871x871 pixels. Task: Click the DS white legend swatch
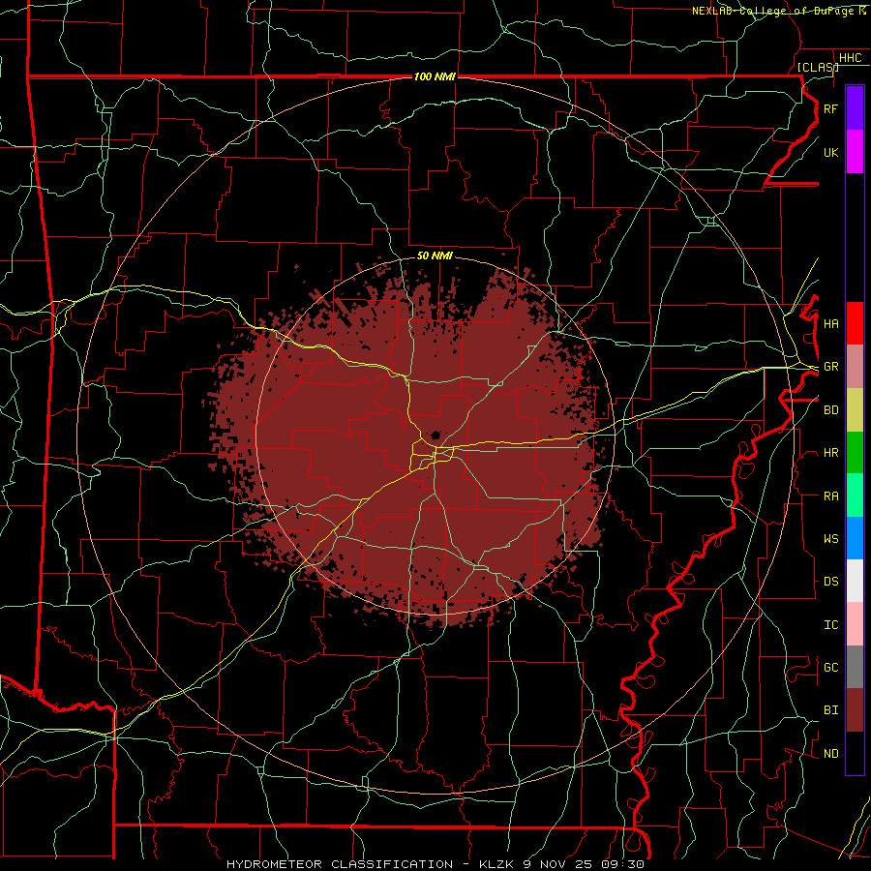(855, 581)
